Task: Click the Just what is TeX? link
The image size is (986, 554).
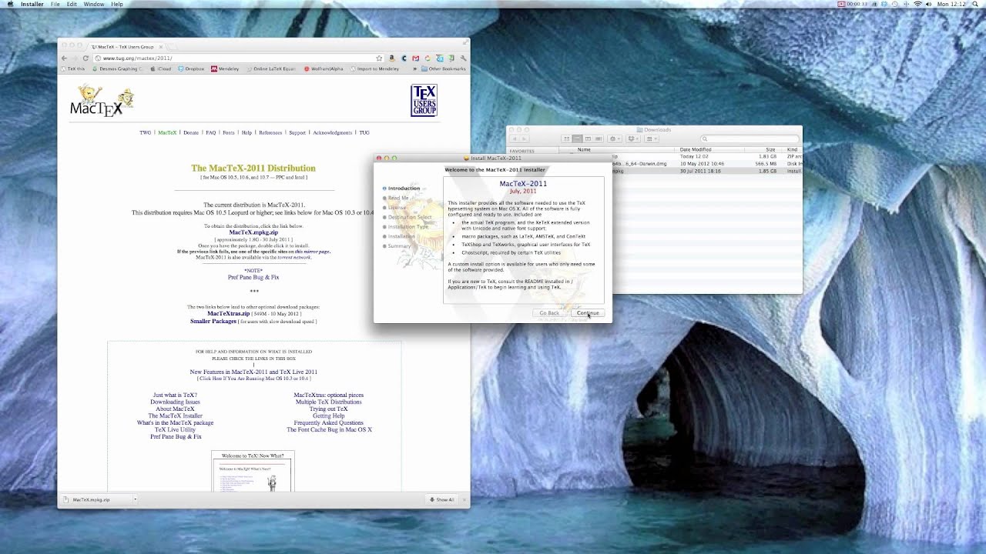Action: click(x=175, y=395)
